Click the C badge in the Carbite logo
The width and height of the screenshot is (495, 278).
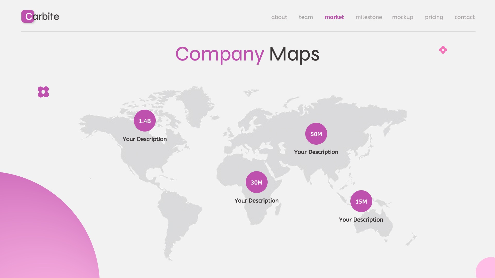(x=27, y=17)
